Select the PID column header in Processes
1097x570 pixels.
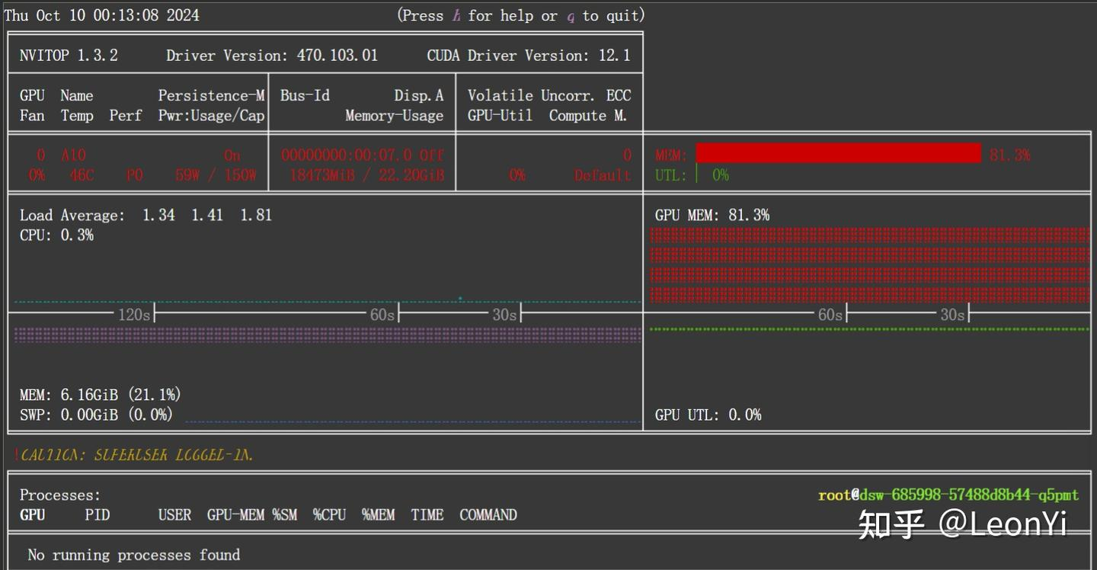pyautogui.click(x=98, y=515)
